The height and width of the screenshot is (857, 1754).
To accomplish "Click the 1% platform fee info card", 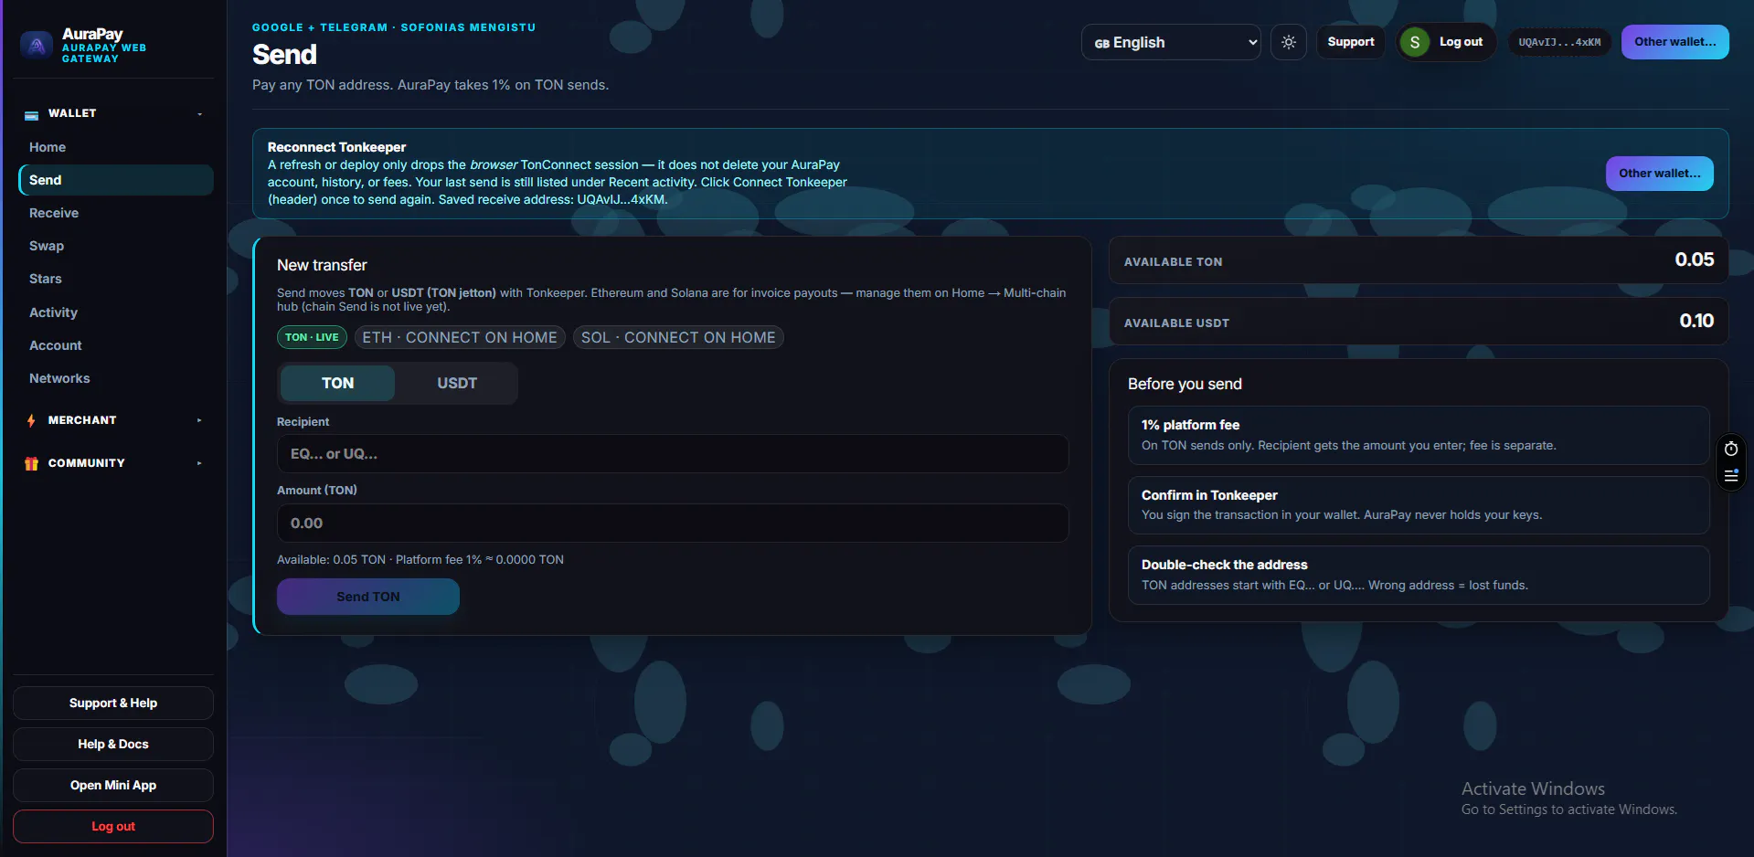I will (1419, 435).
